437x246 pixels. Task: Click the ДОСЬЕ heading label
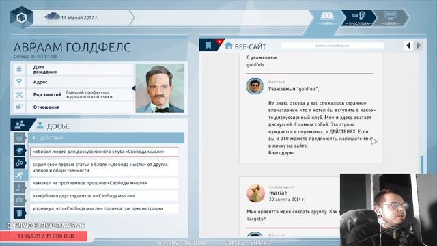[58, 126]
